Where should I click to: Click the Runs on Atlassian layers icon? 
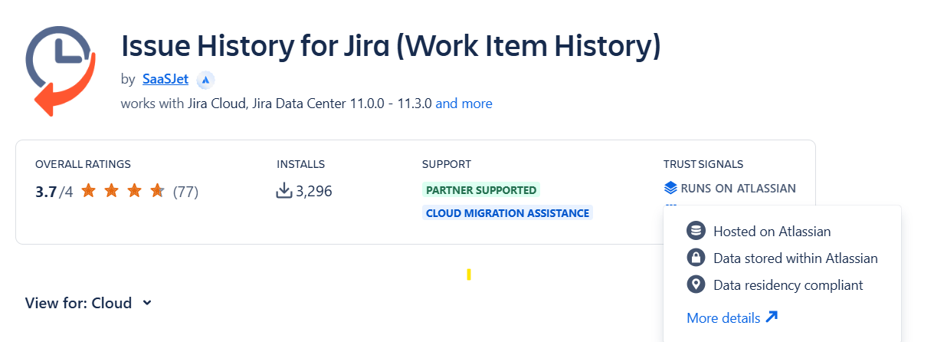point(670,188)
